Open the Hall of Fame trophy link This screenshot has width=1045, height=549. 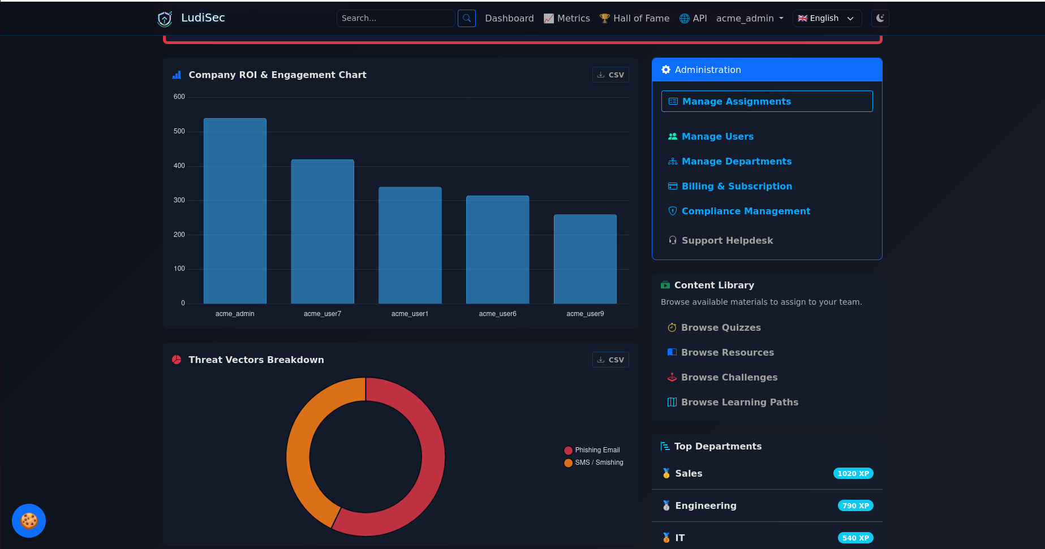coord(634,18)
